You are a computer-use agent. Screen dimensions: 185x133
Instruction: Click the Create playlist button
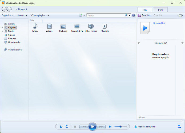(x=38, y=15)
